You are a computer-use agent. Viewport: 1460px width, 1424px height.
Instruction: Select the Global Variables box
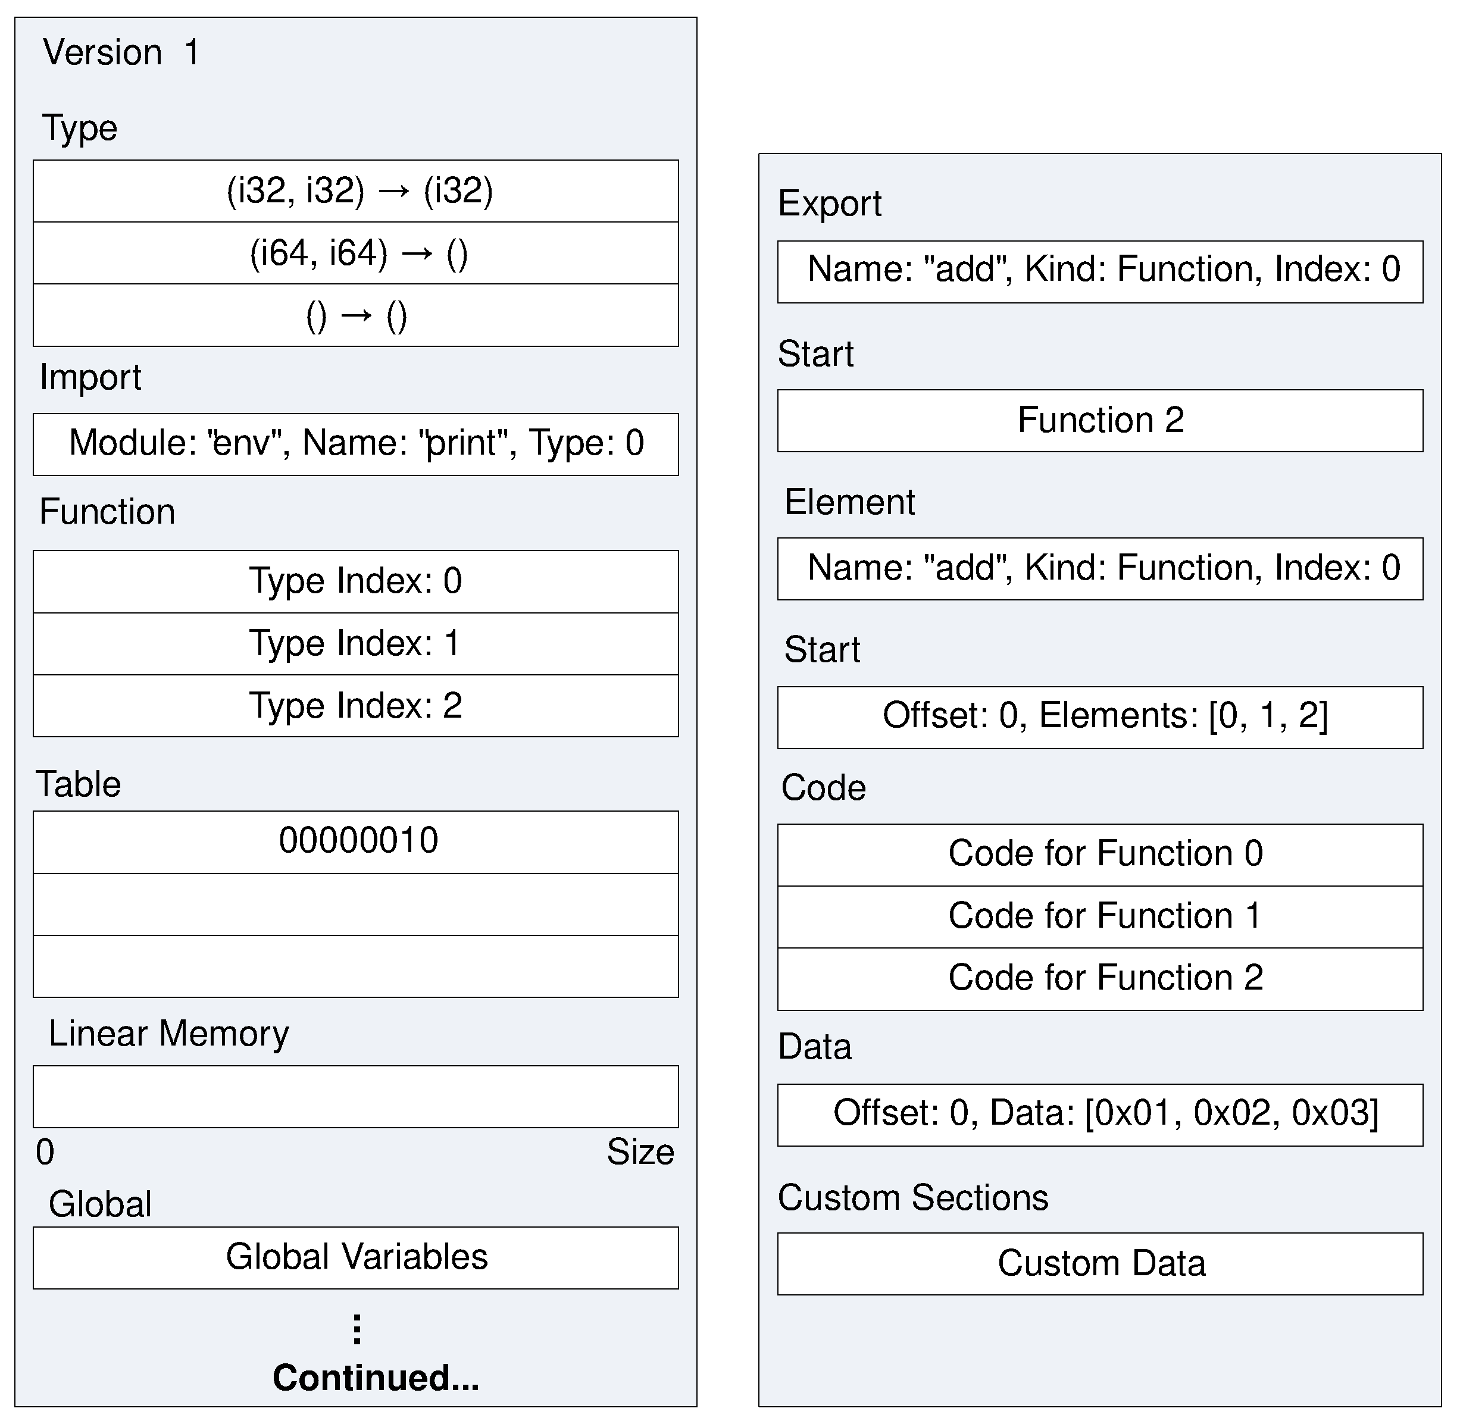(x=356, y=1257)
